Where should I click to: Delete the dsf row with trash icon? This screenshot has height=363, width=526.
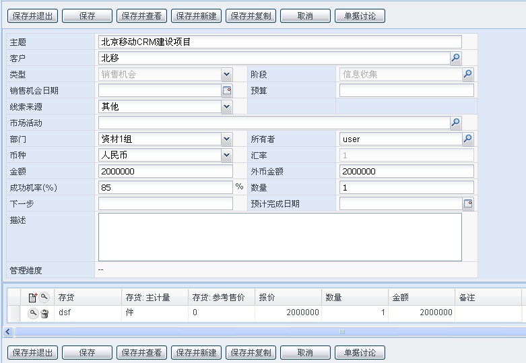pyautogui.click(x=44, y=312)
